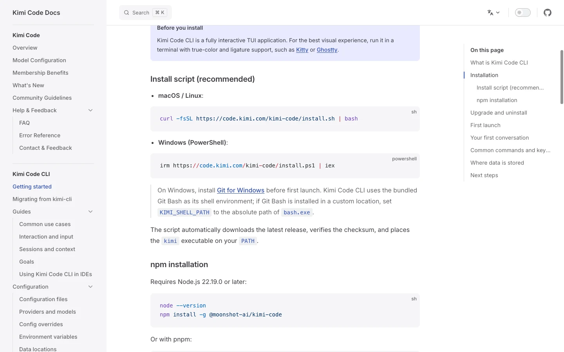Jump to Installation in page outline
Screen dimensions: 564x352
pyautogui.click(x=484, y=75)
